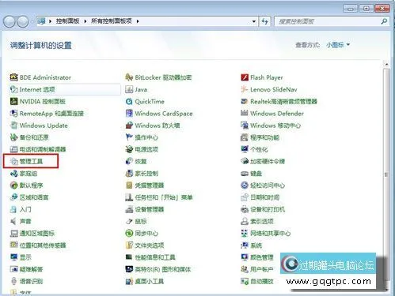The height and width of the screenshot is (296, 395).
Task: Open 性能信息和工具 link
Action: pos(155,257)
